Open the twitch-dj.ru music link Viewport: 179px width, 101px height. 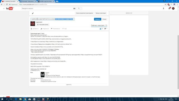(55, 42)
